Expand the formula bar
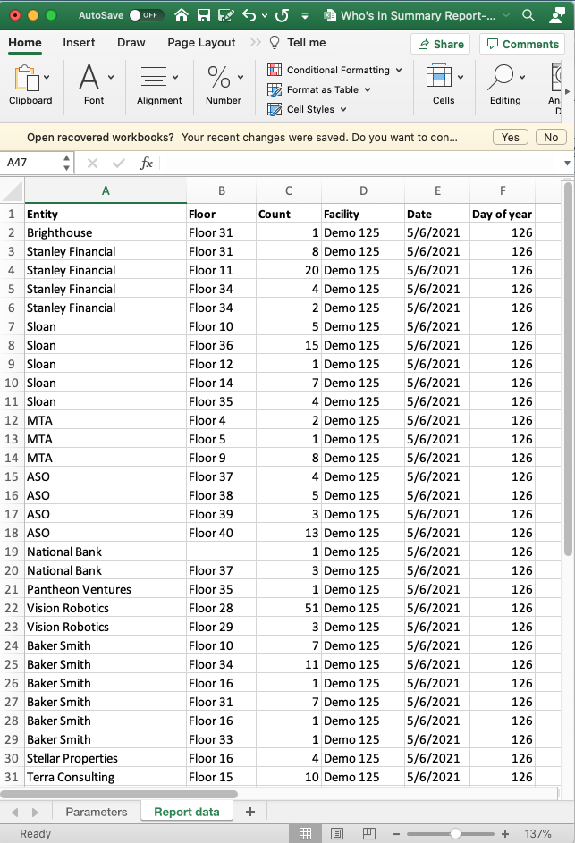Image resolution: width=575 pixels, height=843 pixels. [567, 163]
